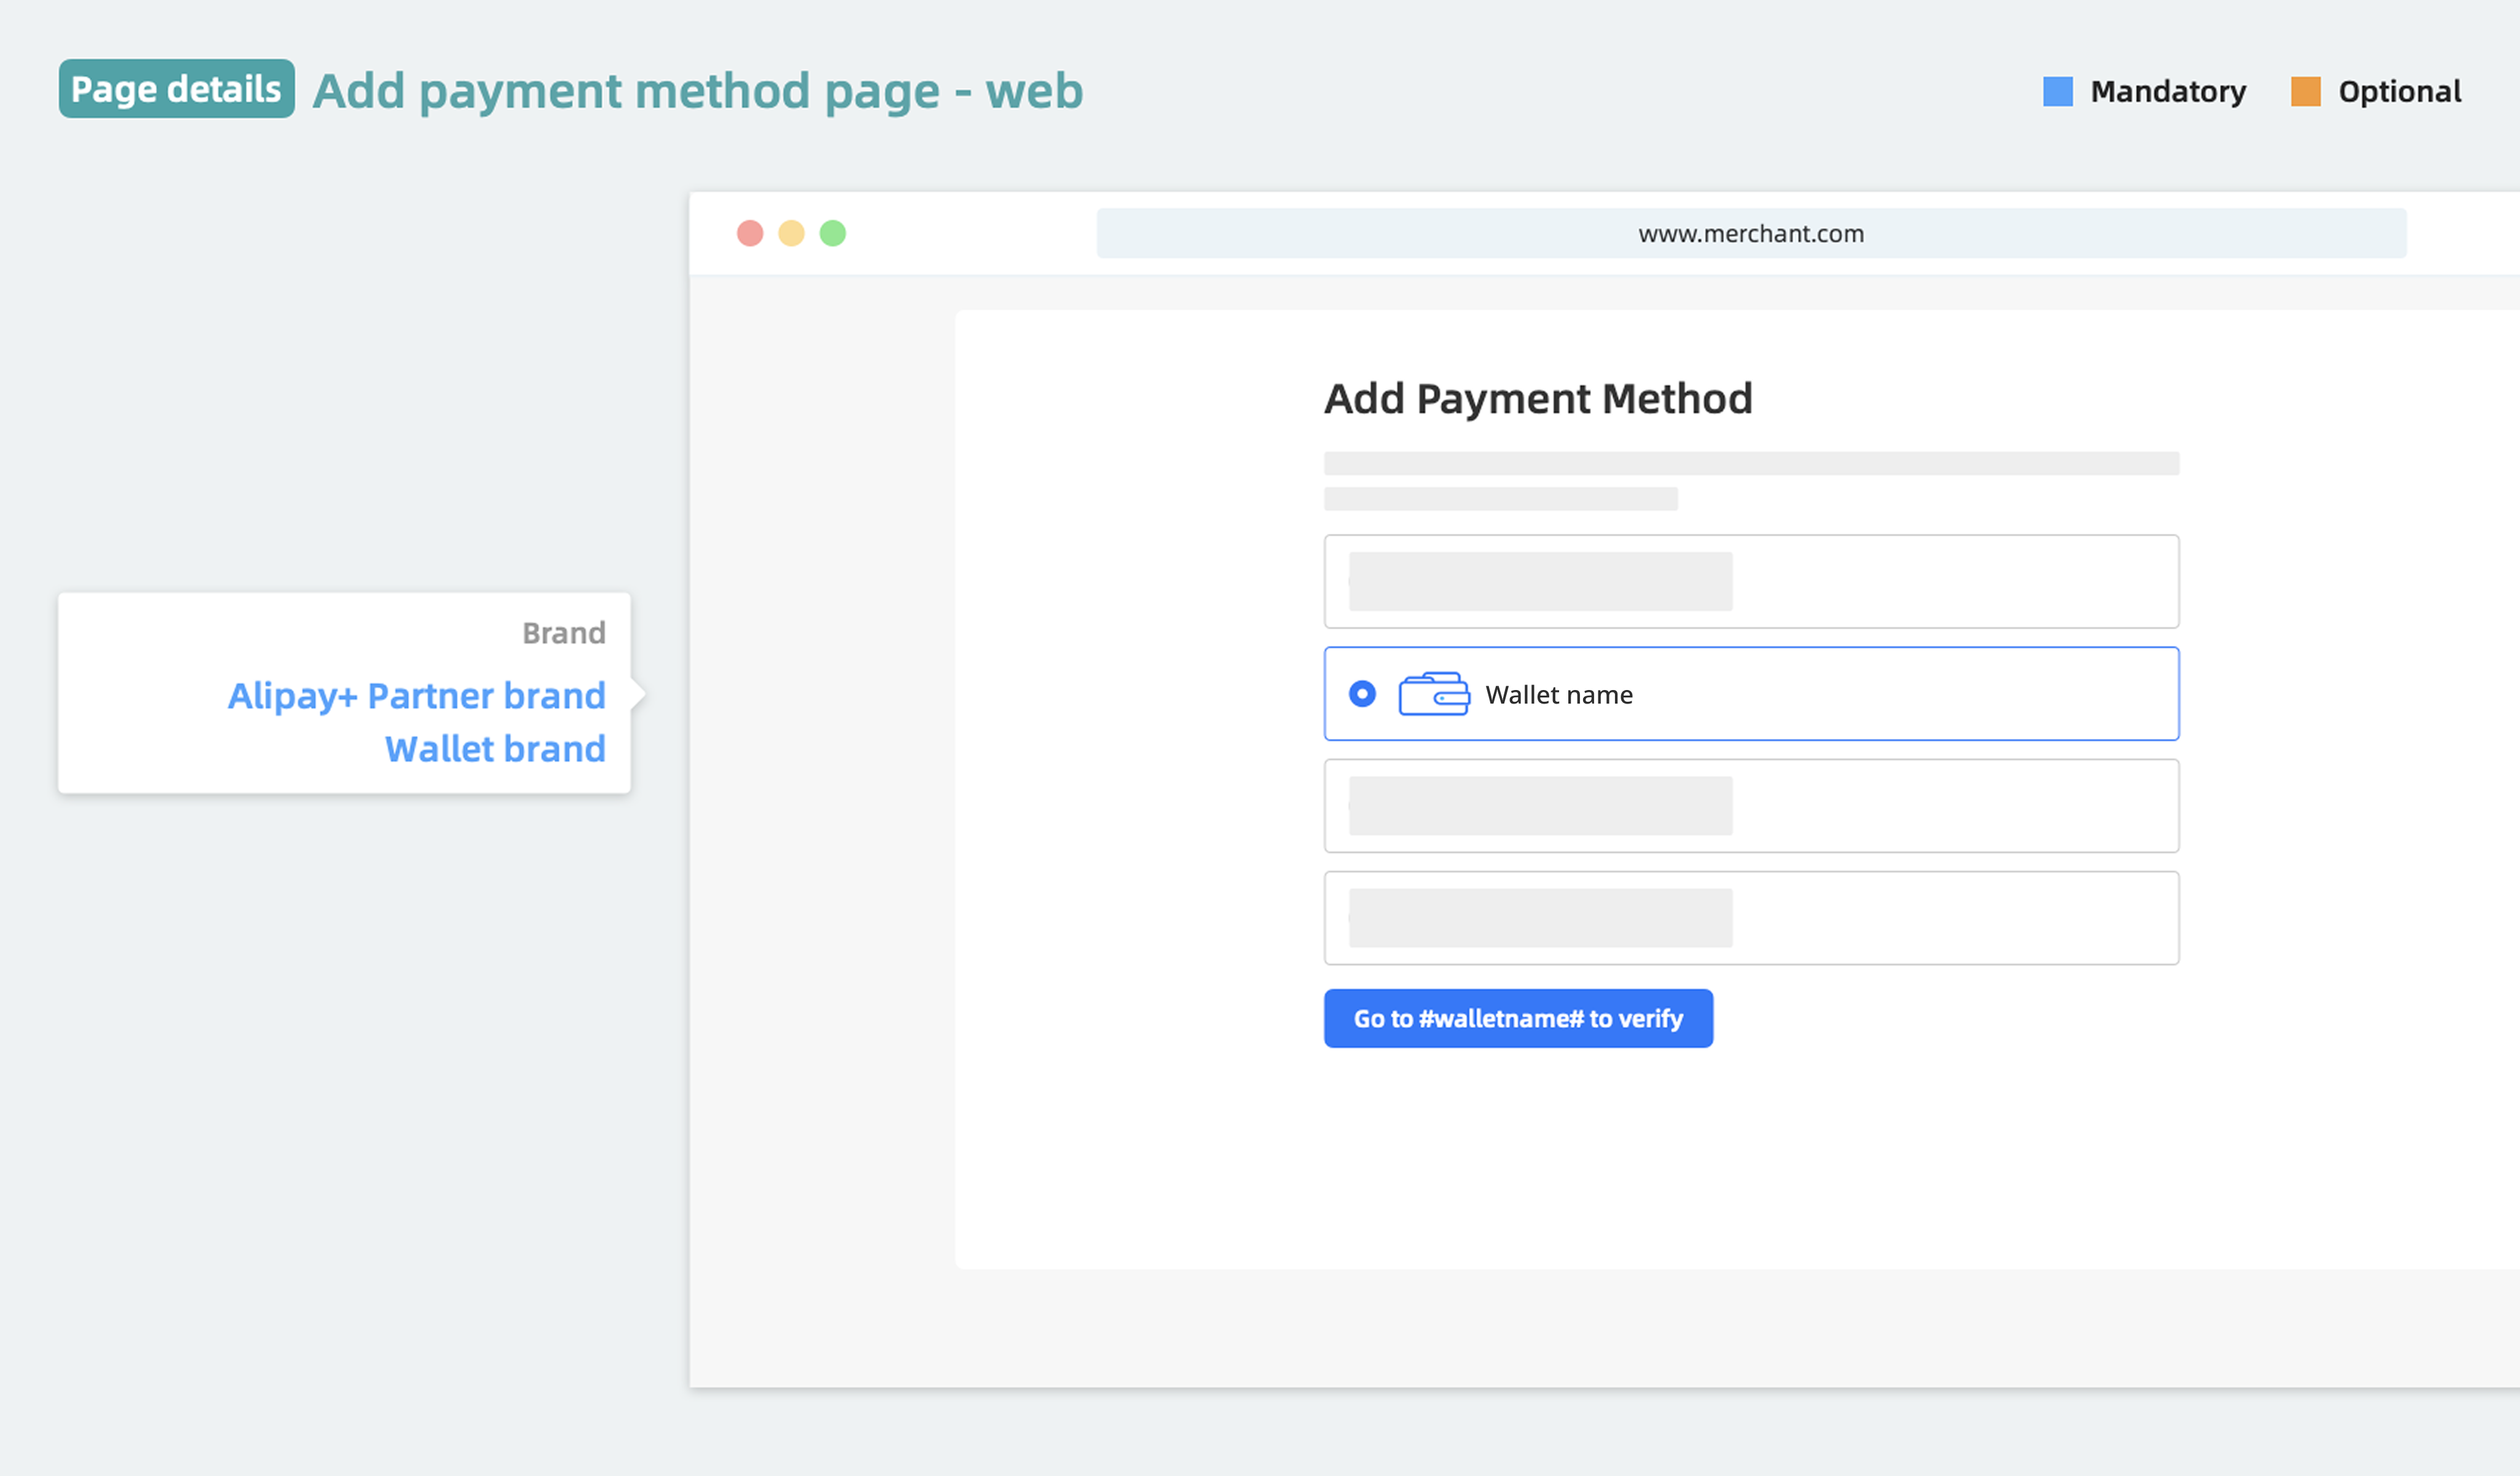The height and width of the screenshot is (1476, 2520).
Task: Click the Add Payment Method heading
Action: point(1538,397)
